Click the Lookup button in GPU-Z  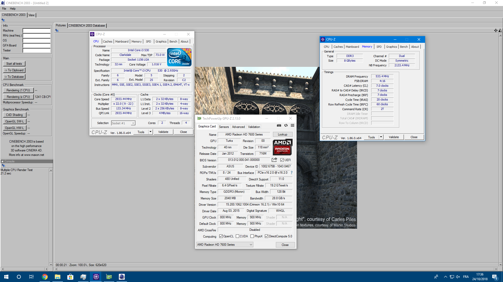[x=282, y=134]
